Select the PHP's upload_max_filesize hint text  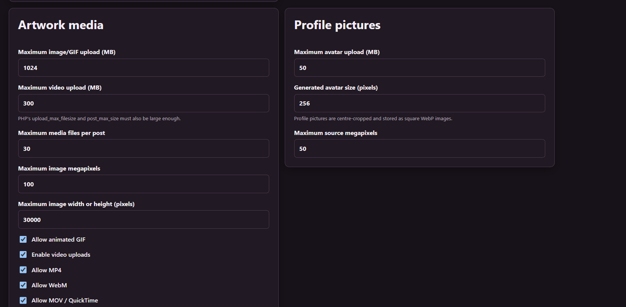point(99,119)
